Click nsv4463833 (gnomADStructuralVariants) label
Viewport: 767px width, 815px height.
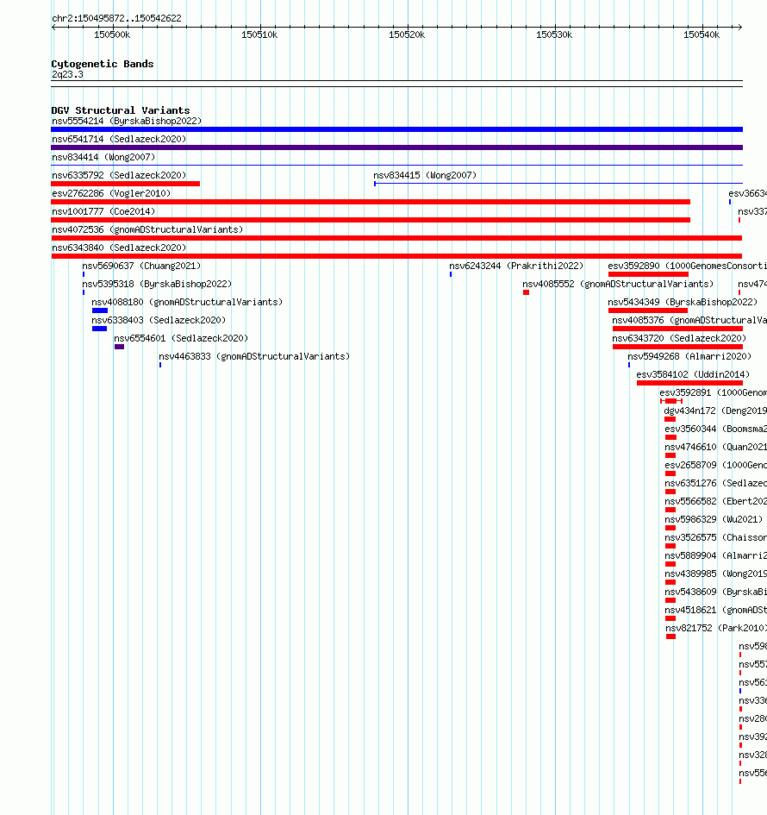tap(254, 356)
